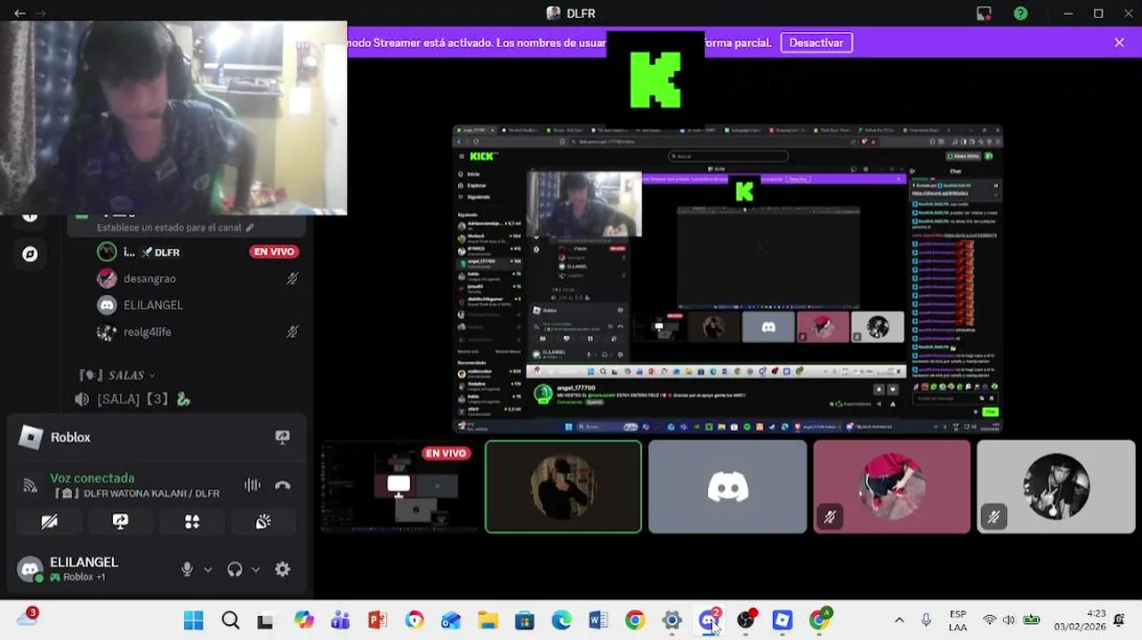Open the Windows Start menu
This screenshot has width=1142, height=640.
[193, 620]
